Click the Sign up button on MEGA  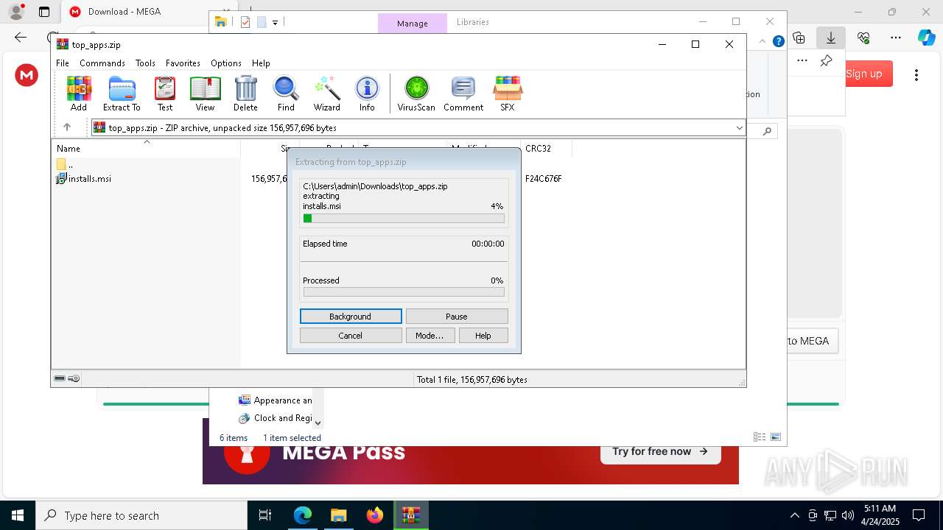pos(864,74)
